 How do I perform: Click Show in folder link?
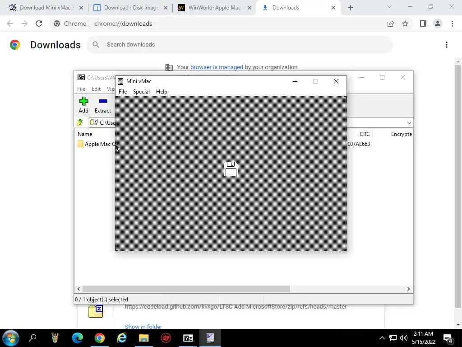143,327
